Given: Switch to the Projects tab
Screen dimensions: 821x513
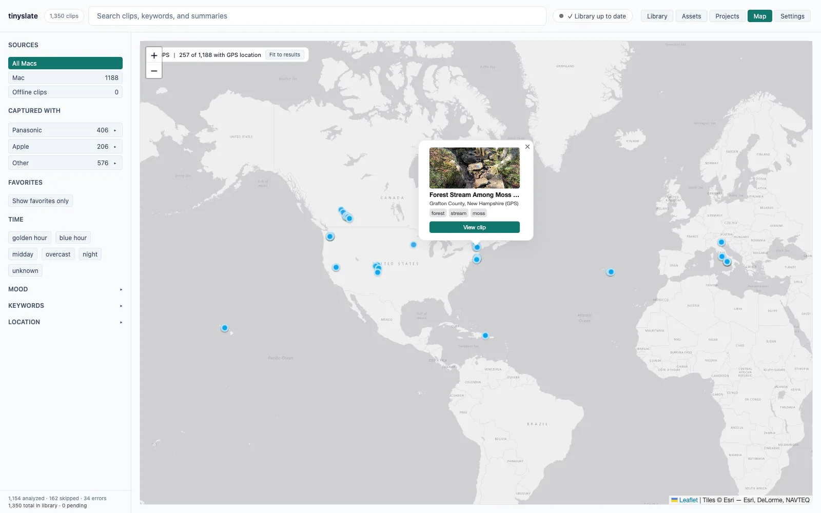Looking at the screenshot, I should pyautogui.click(x=727, y=16).
